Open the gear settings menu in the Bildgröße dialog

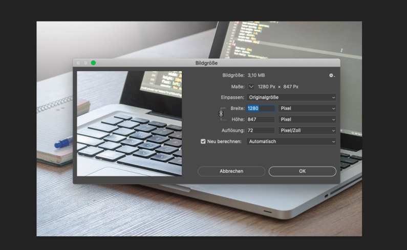[331, 76]
